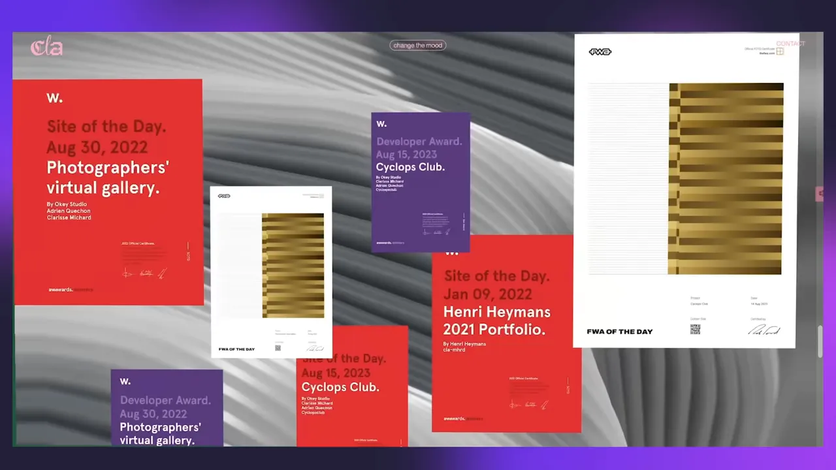Click the "cla-mhrd" credit text

(x=455, y=350)
